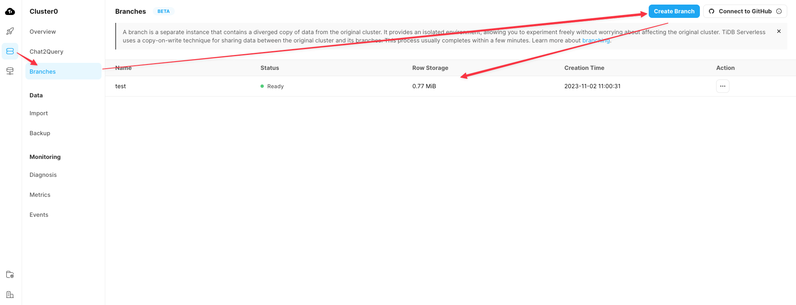Click the Cluster0 title
Screen dimensions: 796x305
point(44,11)
